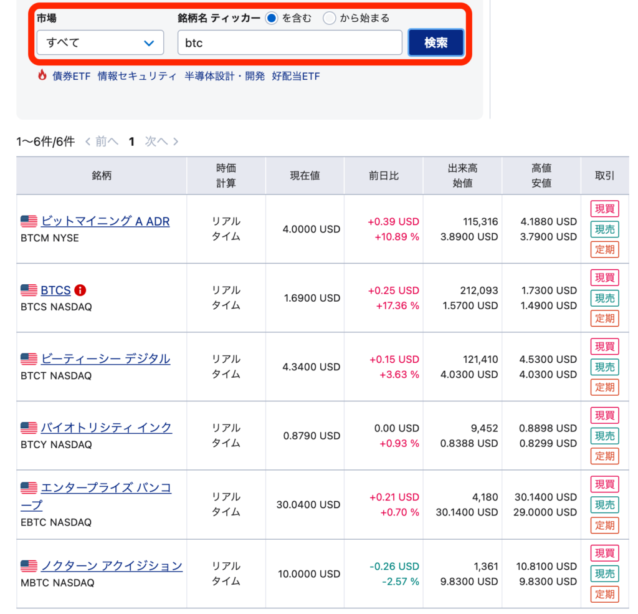Open BTCS stock link

[55, 290]
